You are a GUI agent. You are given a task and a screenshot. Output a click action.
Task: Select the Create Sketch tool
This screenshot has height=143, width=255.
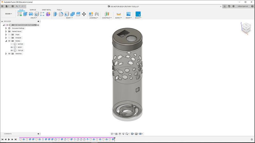(x=19, y=14)
